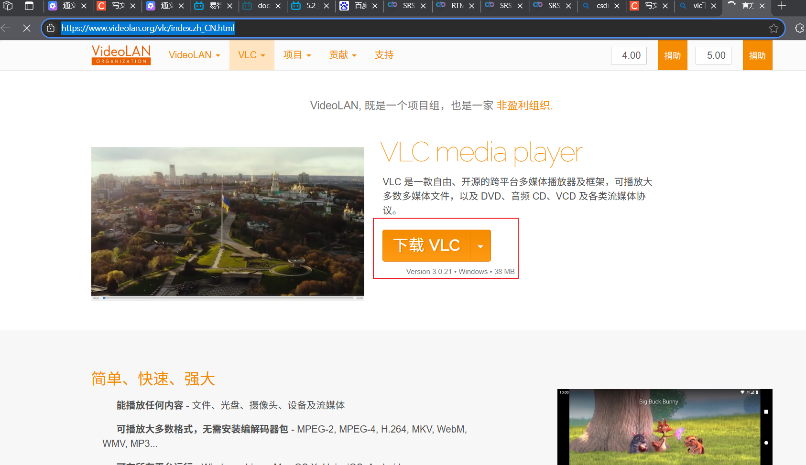806x465 pixels.
Task: Open a new browser tab
Action: coord(782,6)
